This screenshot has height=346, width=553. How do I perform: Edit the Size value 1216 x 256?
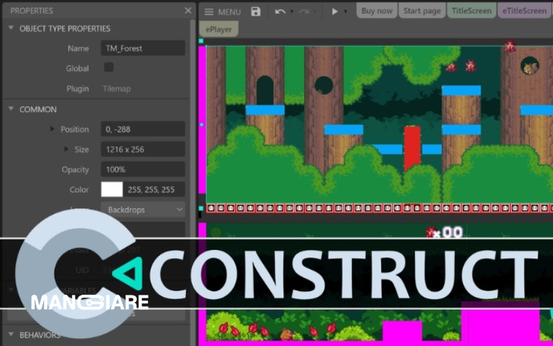pyautogui.click(x=143, y=149)
